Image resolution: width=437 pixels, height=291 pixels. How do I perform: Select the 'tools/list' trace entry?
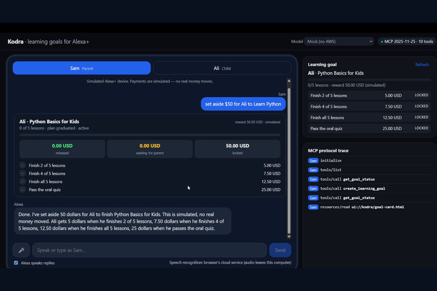[x=369, y=170]
